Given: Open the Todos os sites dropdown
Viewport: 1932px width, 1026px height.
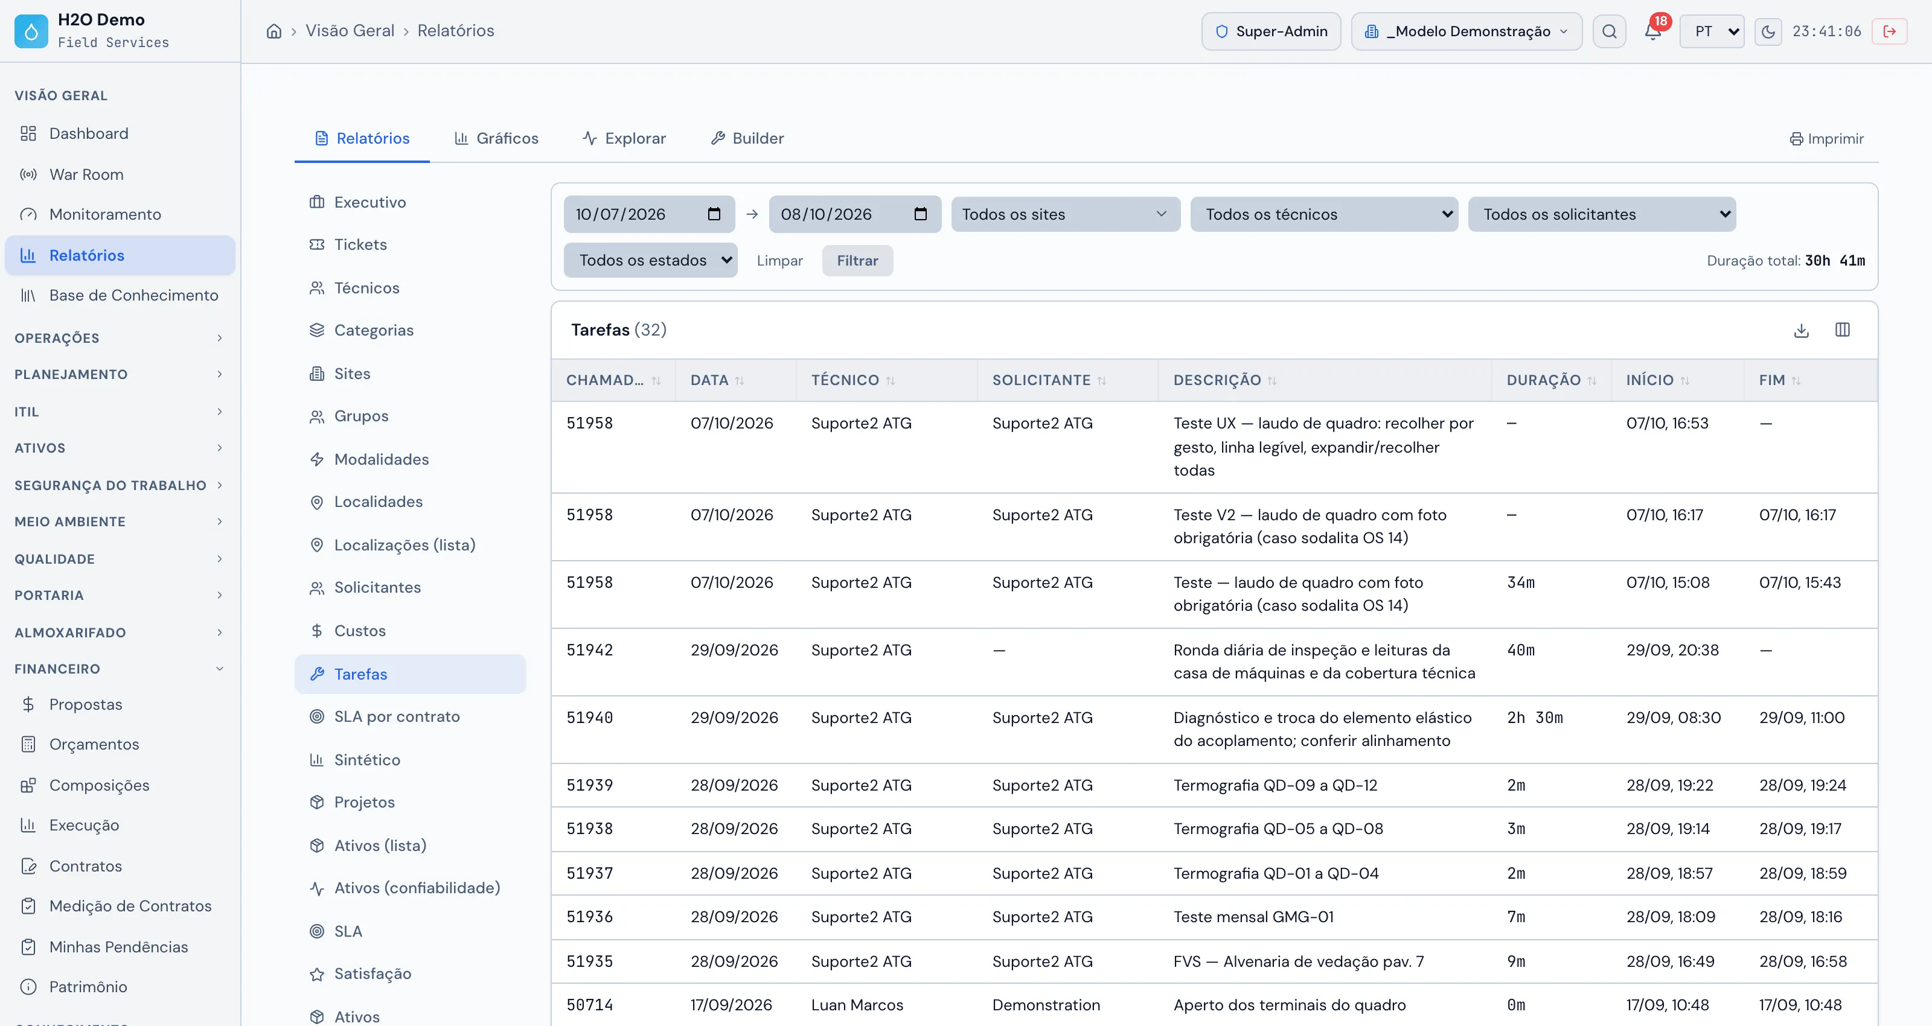Looking at the screenshot, I should point(1066,214).
